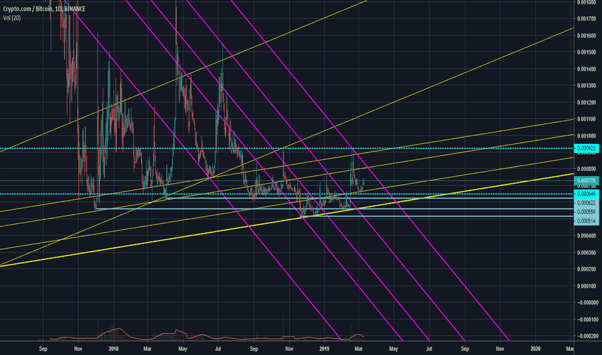Click 0.001600 on the price axis

click(586, 35)
